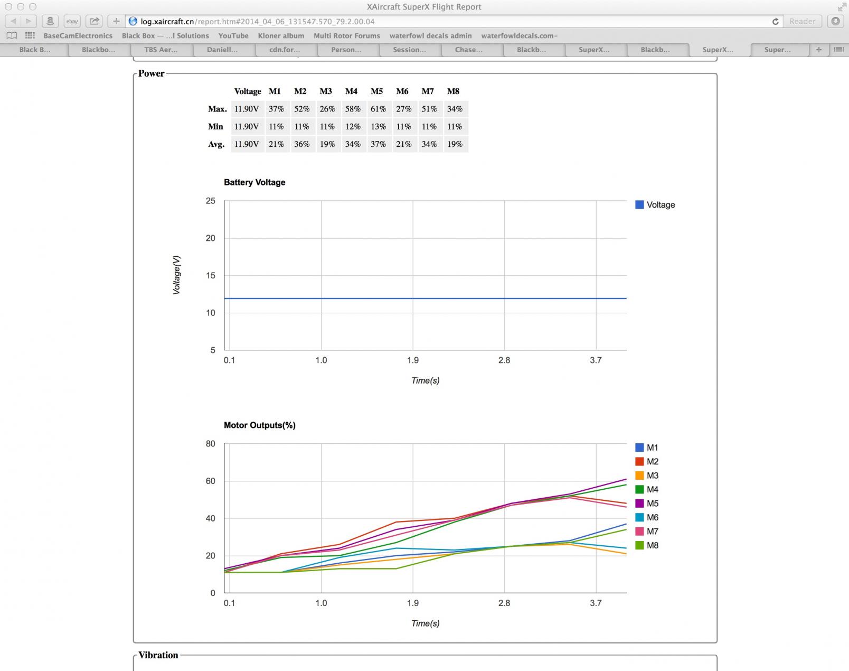
Task: Open the YouTube bookmark
Action: (x=233, y=35)
